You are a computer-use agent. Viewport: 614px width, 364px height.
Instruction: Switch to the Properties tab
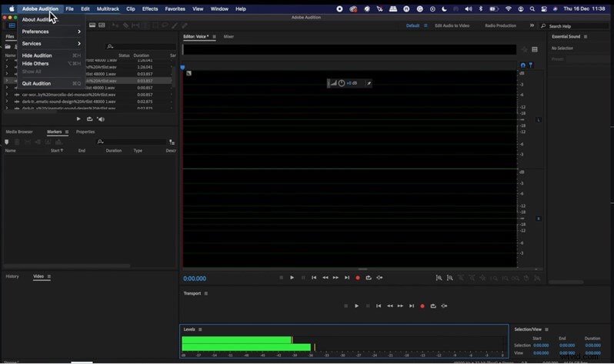(85, 132)
